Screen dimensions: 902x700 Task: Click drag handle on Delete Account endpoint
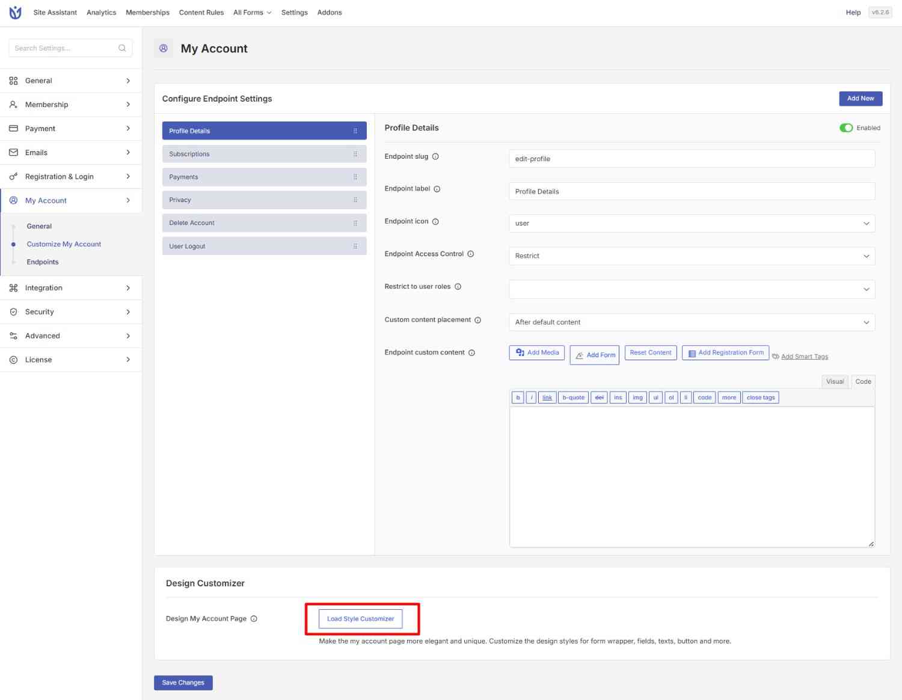click(x=355, y=223)
